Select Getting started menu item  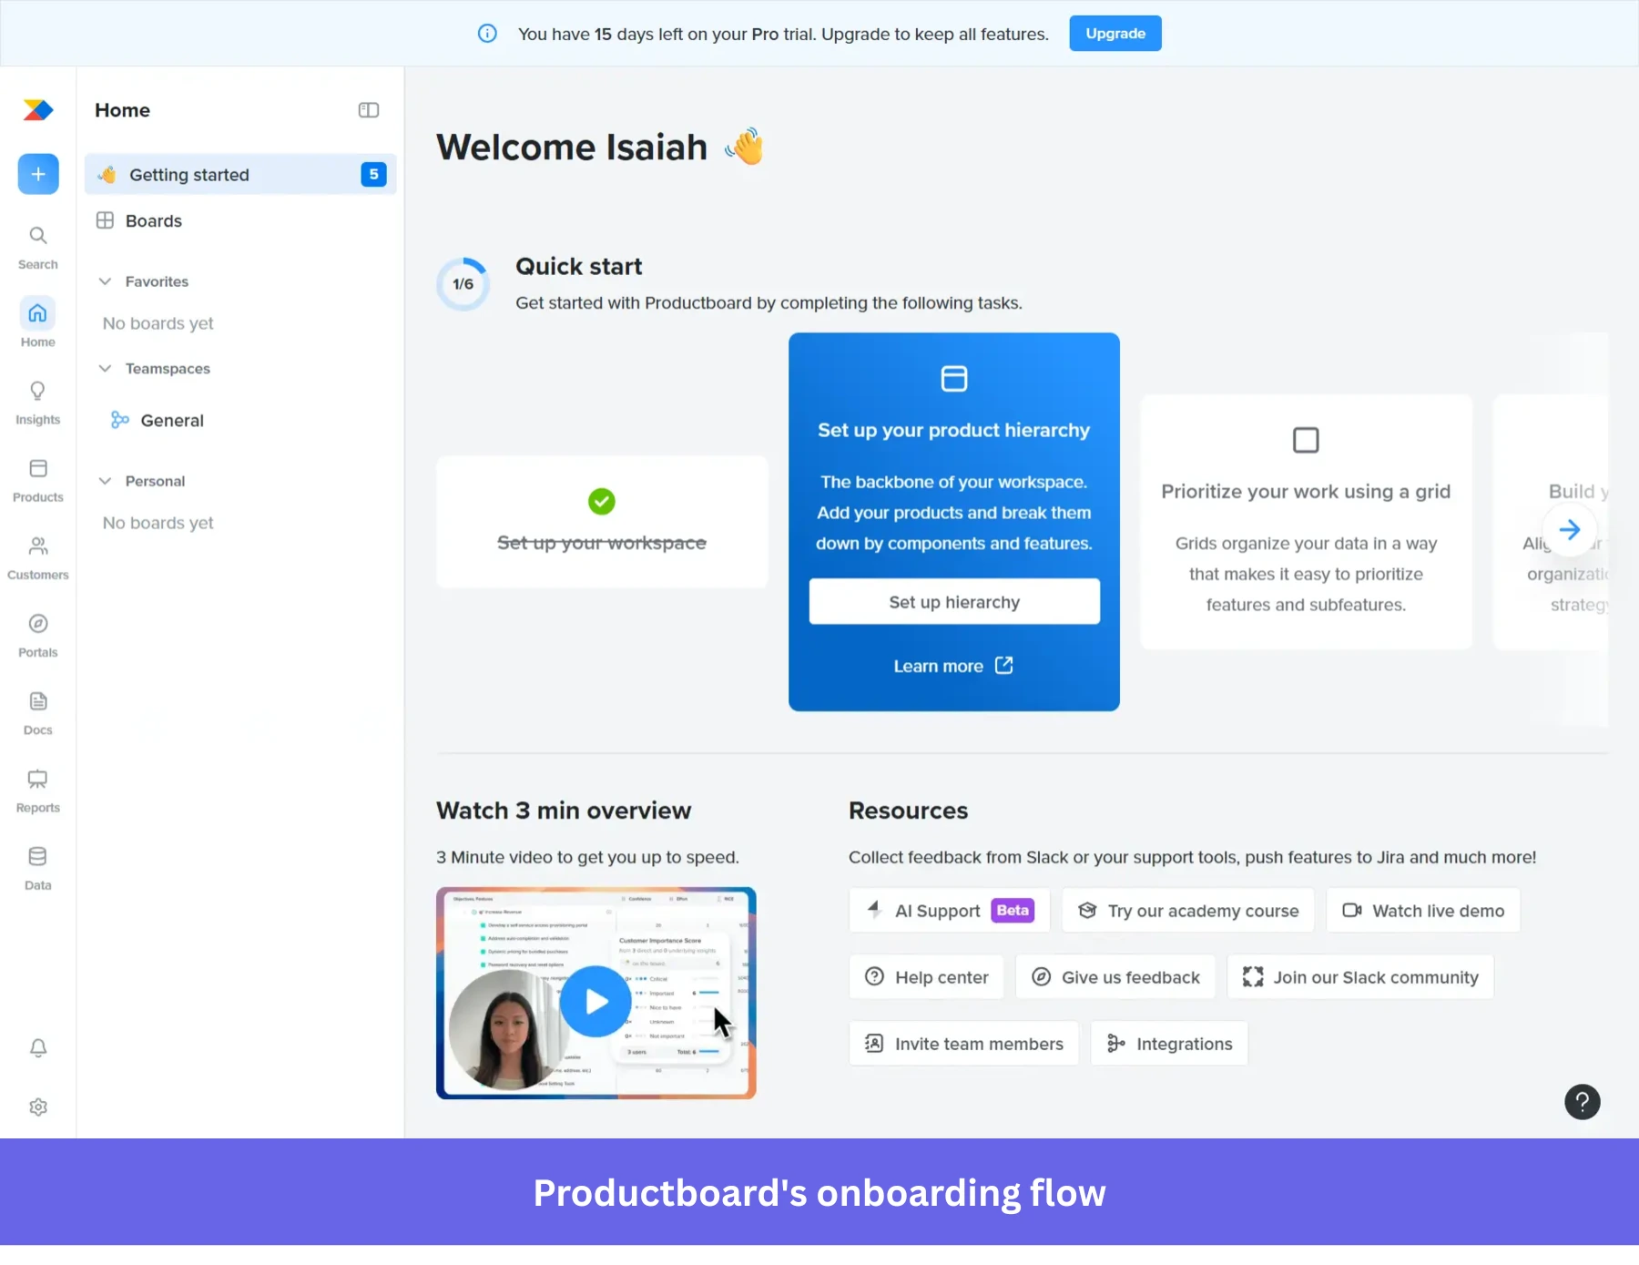click(240, 174)
